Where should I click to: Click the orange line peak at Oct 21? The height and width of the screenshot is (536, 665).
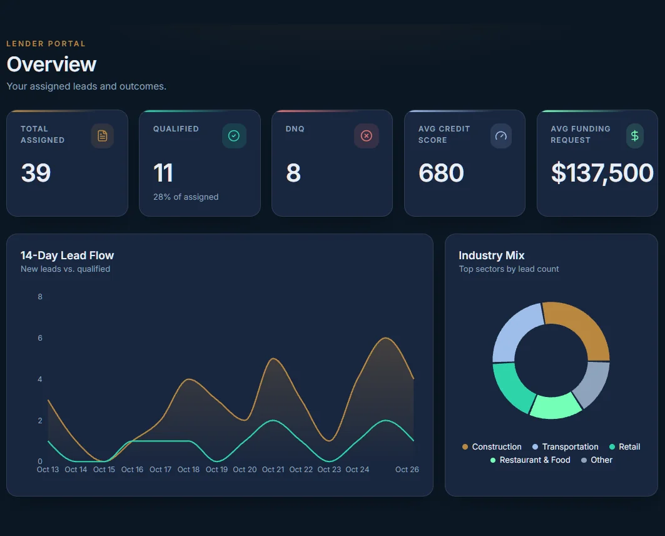coord(273,359)
